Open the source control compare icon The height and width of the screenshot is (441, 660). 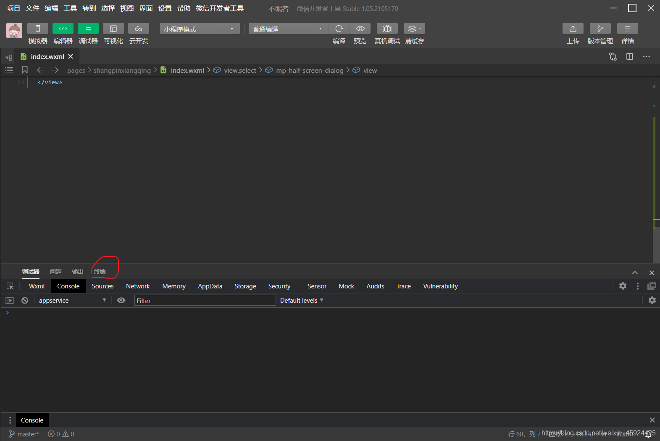(x=613, y=56)
